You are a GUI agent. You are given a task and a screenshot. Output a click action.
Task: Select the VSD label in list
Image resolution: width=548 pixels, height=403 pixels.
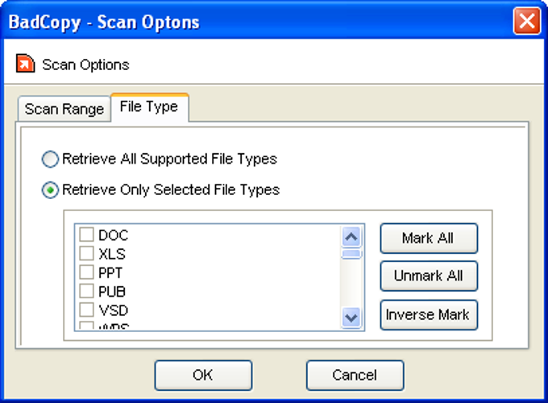coord(114,310)
